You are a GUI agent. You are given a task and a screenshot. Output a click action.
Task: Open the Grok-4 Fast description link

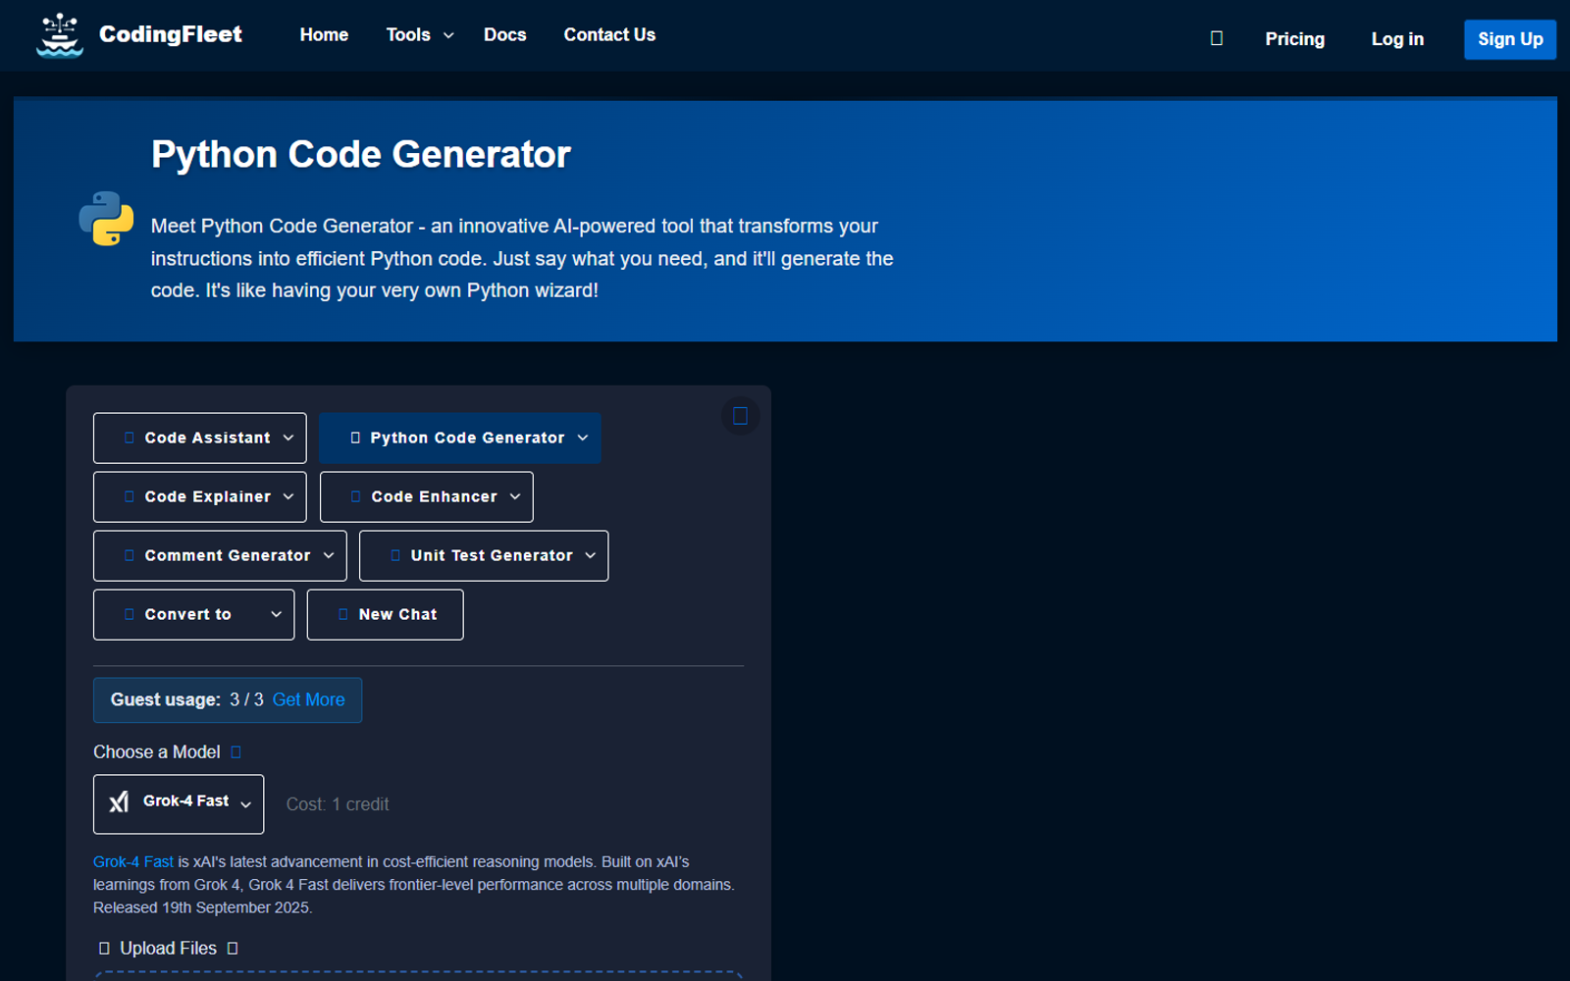[133, 861]
